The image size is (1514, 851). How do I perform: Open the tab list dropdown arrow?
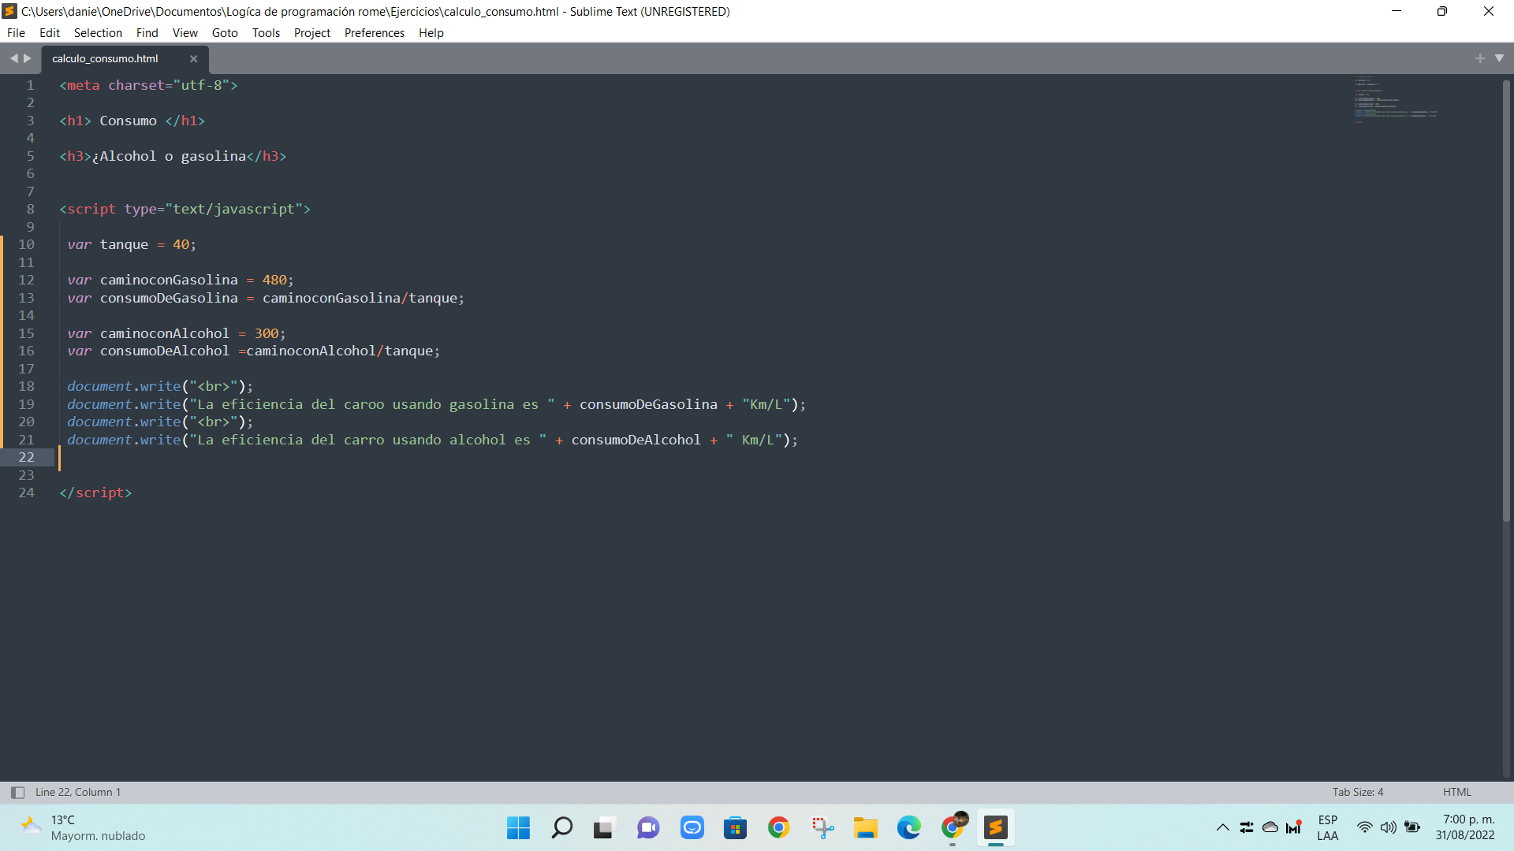pyautogui.click(x=1500, y=58)
